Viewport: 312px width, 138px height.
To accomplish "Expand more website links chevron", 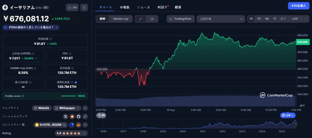I will 85,108.
